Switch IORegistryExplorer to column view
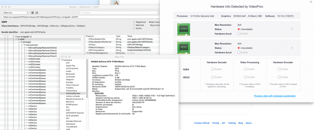The width and height of the screenshot is (314, 130). coord(37,13)
